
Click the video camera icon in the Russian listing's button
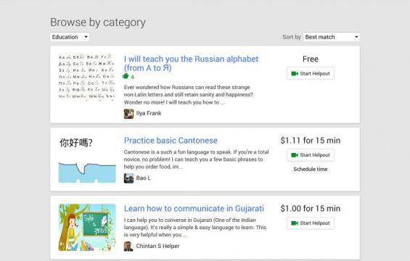pyautogui.click(x=295, y=74)
